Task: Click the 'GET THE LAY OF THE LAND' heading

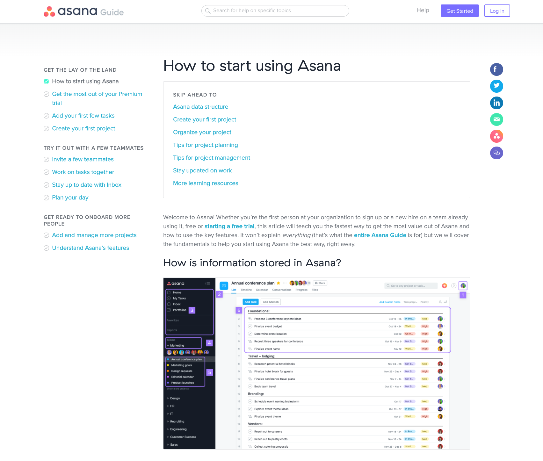Action: pyautogui.click(x=80, y=70)
